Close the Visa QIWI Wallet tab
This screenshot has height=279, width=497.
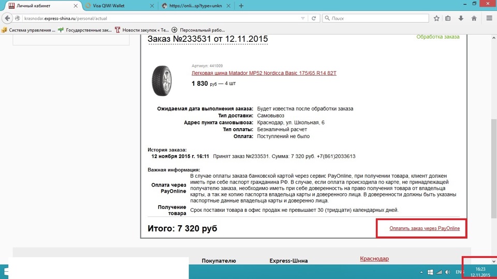point(152,6)
